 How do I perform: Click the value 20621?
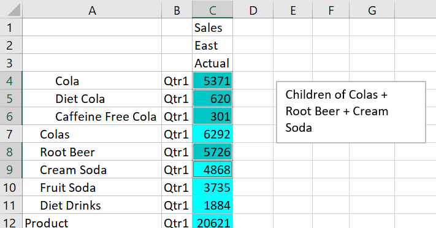(212, 221)
